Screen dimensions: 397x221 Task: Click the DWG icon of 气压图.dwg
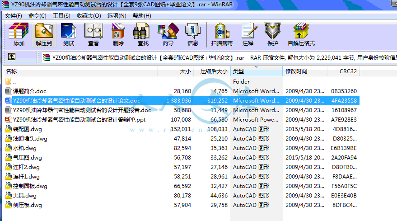(9, 157)
